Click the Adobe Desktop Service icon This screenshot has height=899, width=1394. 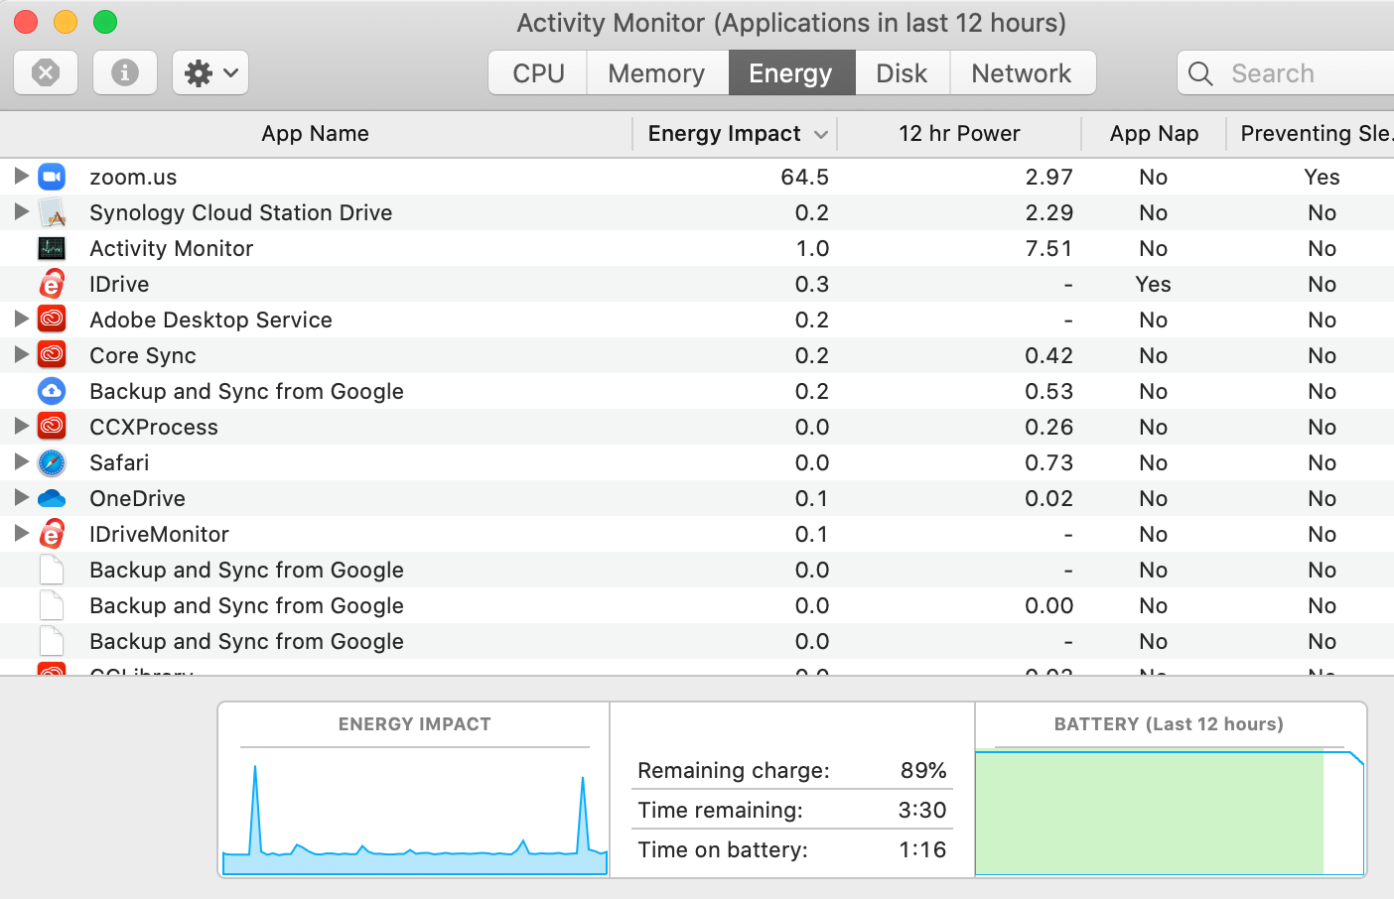pos(52,320)
